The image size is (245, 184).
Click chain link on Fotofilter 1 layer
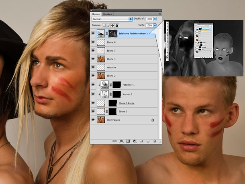[x=110, y=85]
